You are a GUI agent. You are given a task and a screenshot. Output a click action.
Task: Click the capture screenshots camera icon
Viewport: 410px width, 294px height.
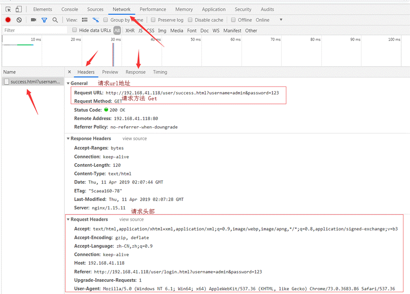click(x=34, y=20)
